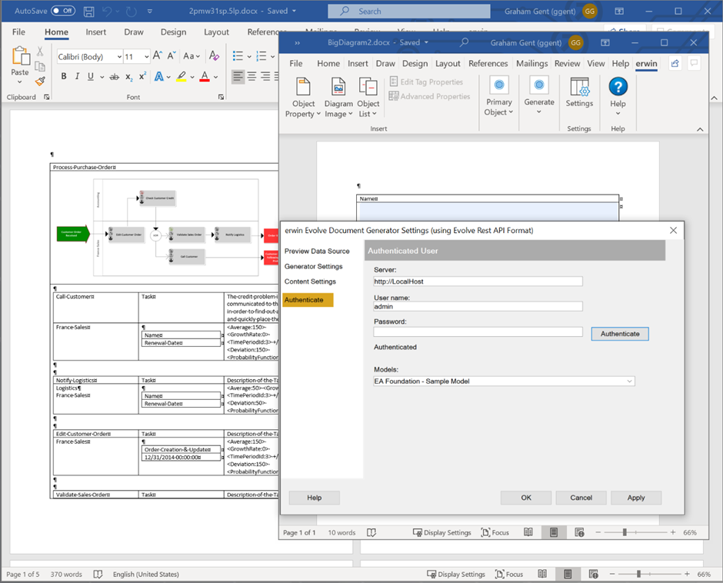The width and height of the screenshot is (723, 583).
Task: Expand the Models dropdown list
Action: tap(630, 381)
